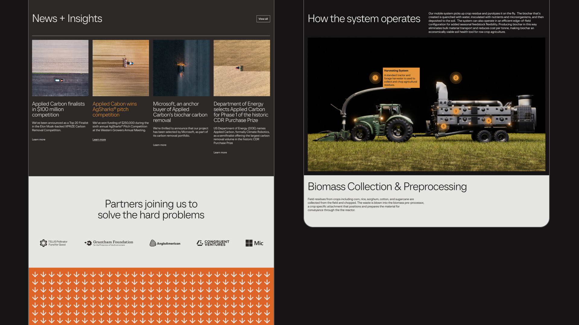Click text We've won funding of $250,000
579x325 pixels.
(x=121, y=126)
